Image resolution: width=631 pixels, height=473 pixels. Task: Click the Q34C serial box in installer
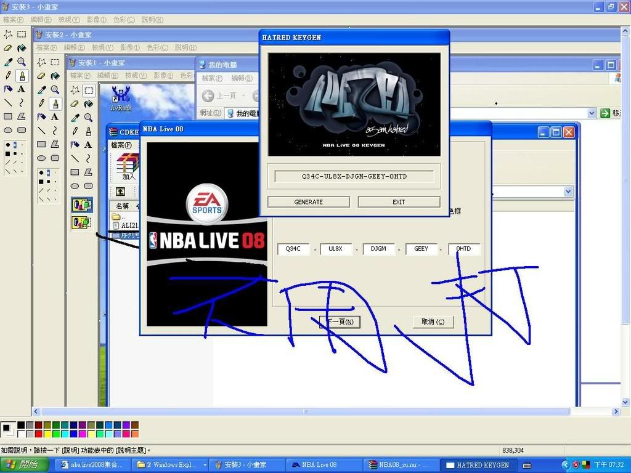[293, 249]
